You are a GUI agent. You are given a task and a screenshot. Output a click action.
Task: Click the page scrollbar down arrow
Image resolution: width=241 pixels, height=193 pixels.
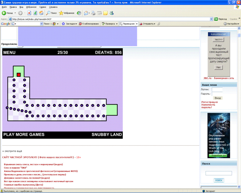pyautogui.click(x=239, y=187)
